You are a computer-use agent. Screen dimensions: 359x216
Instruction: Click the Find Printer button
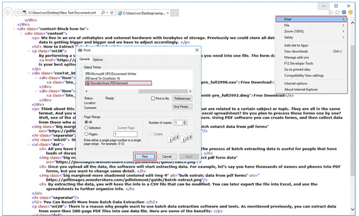click(x=182, y=107)
